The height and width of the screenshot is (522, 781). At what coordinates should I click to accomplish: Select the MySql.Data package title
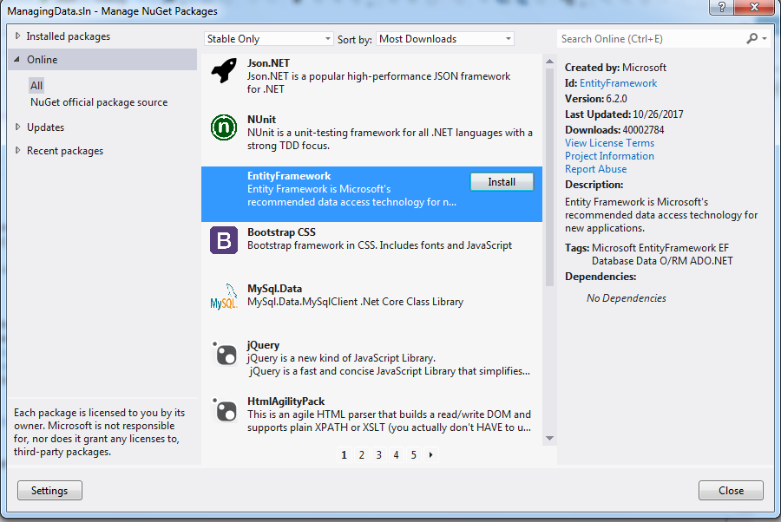[274, 289]
